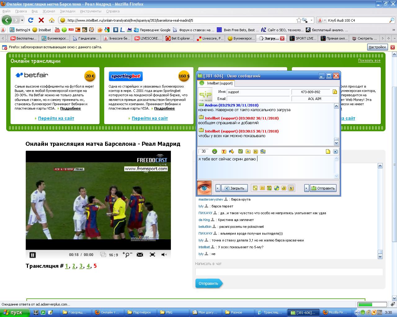This screenshot has width=397, height=317.
Task: Mute the video player sound
Action: (x=164, y=254)
